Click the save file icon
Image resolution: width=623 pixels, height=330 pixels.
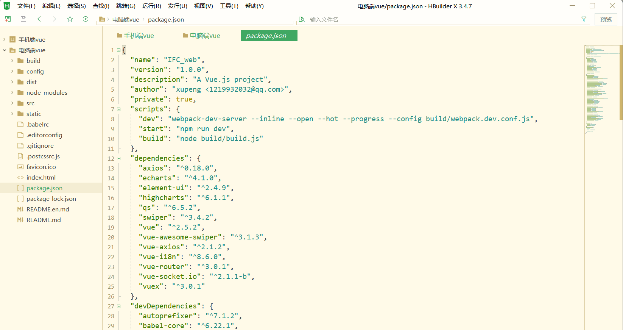[x=23, y=19]
